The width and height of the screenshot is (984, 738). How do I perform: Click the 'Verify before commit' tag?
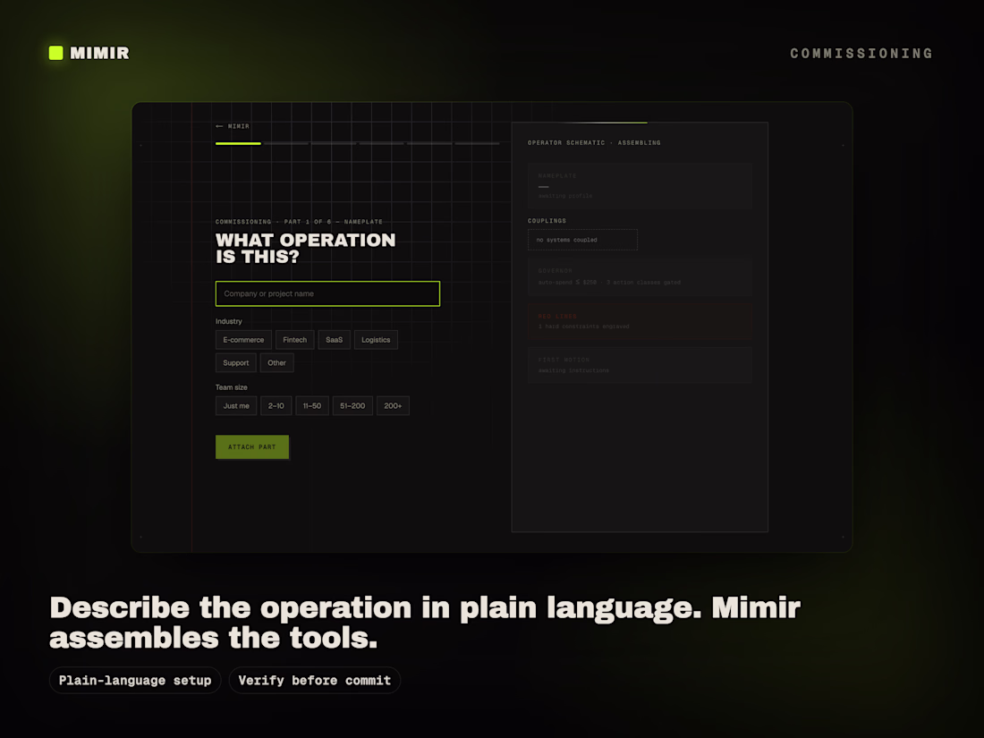314,680
